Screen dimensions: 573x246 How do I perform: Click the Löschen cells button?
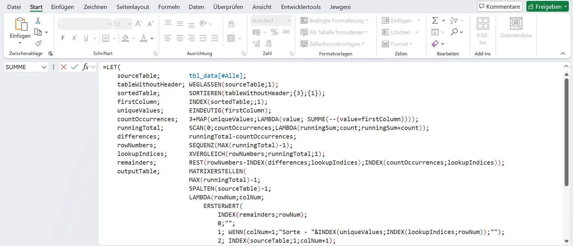coord(396,32)
